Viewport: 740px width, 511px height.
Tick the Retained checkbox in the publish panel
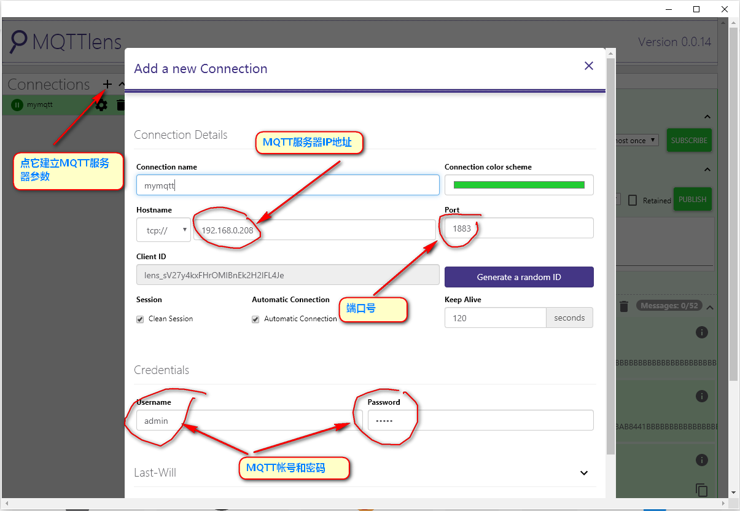tap(633, 200)
